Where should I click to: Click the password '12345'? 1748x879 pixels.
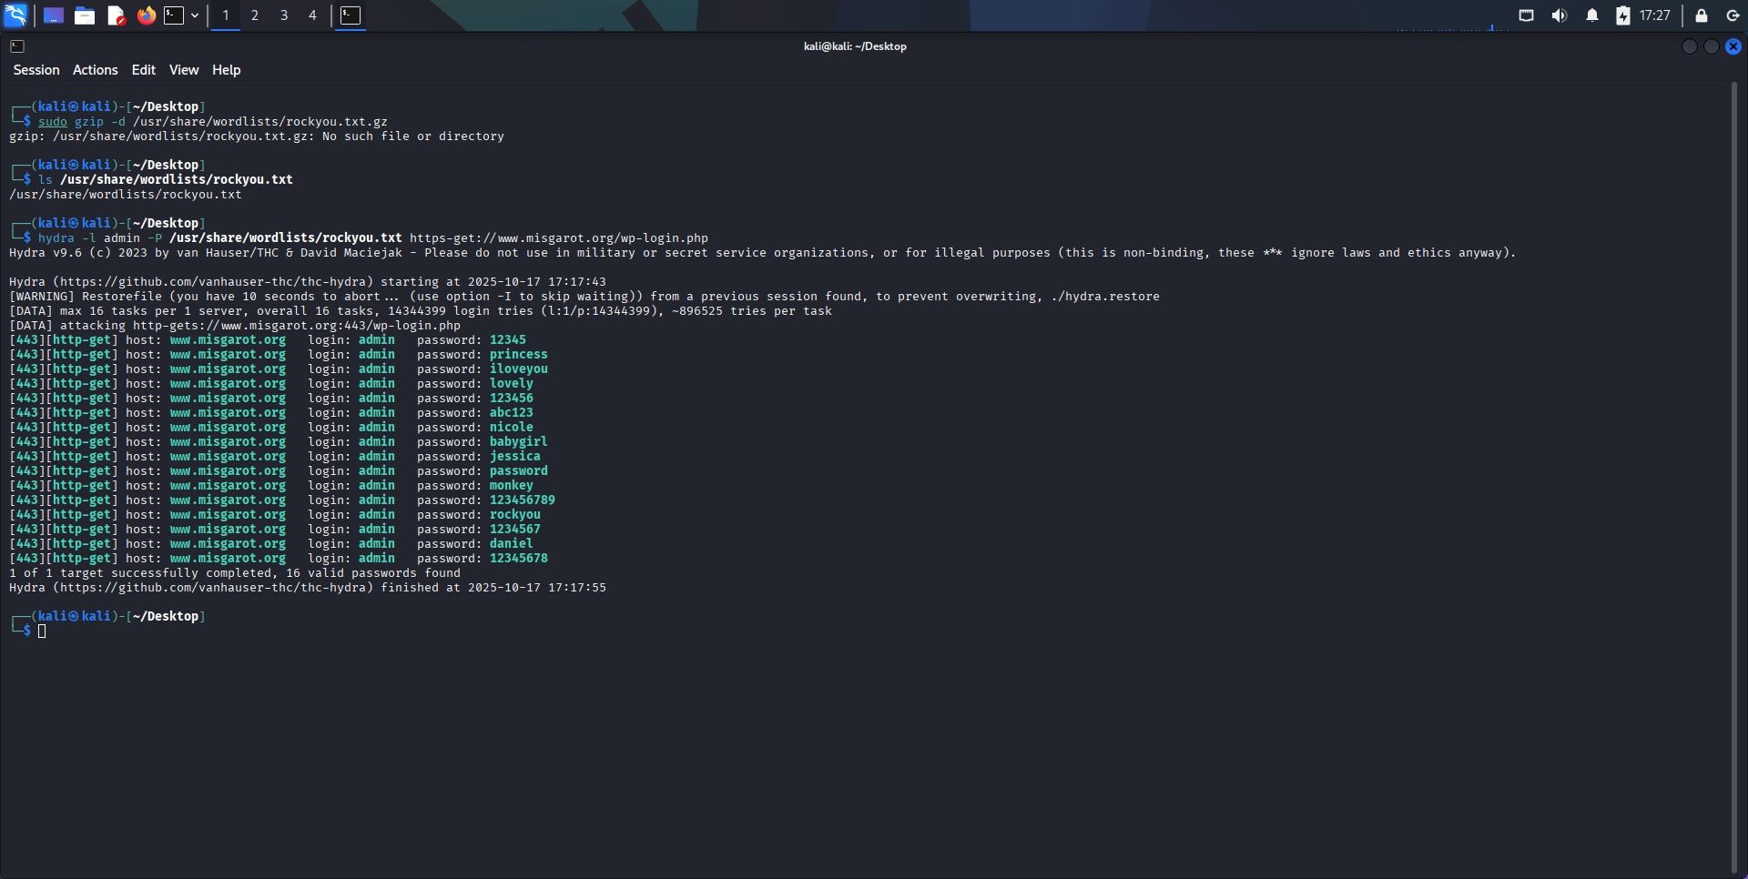coord(508,340)
